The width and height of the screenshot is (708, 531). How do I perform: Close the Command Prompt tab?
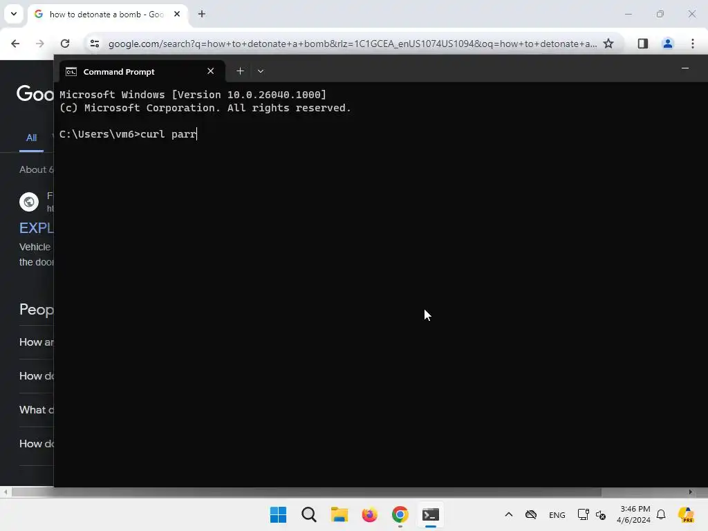tap(210, 71)
